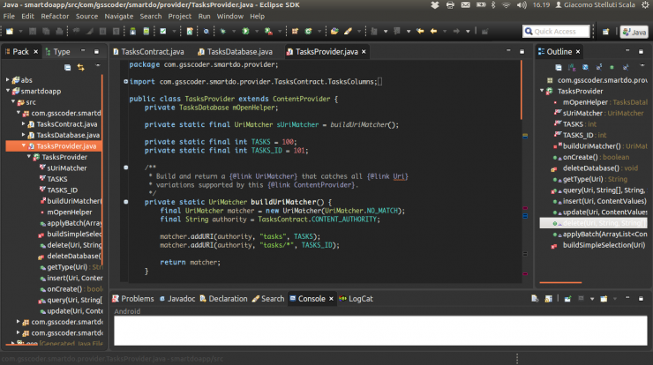Switch to the LogCat tab
The image size is (653, 365).
[x=357, y=298]
